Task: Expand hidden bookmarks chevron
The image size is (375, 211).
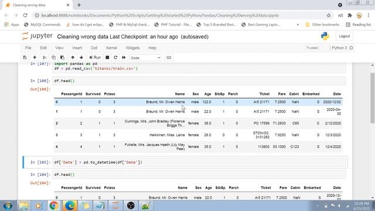Action: (x=298, y=25)
